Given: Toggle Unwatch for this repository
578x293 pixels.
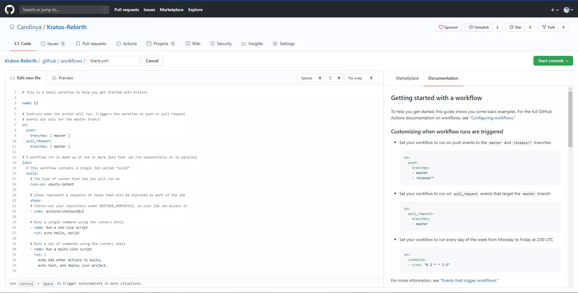Looking at the screenshot, I should (x=479, y=27).
